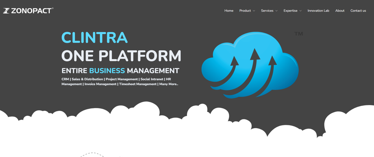Click the CLINTRA heading text
This screenshot has height=157, width=374.
(x=95, y=38)
